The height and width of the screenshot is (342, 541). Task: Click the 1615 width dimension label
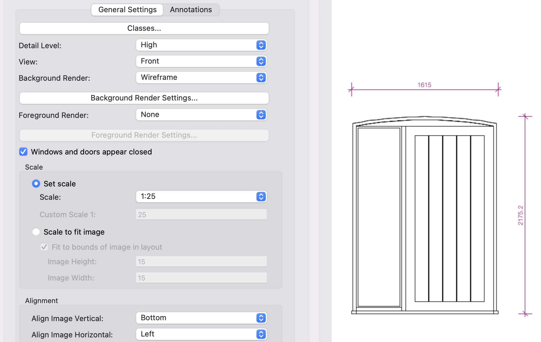coord(424,85)
